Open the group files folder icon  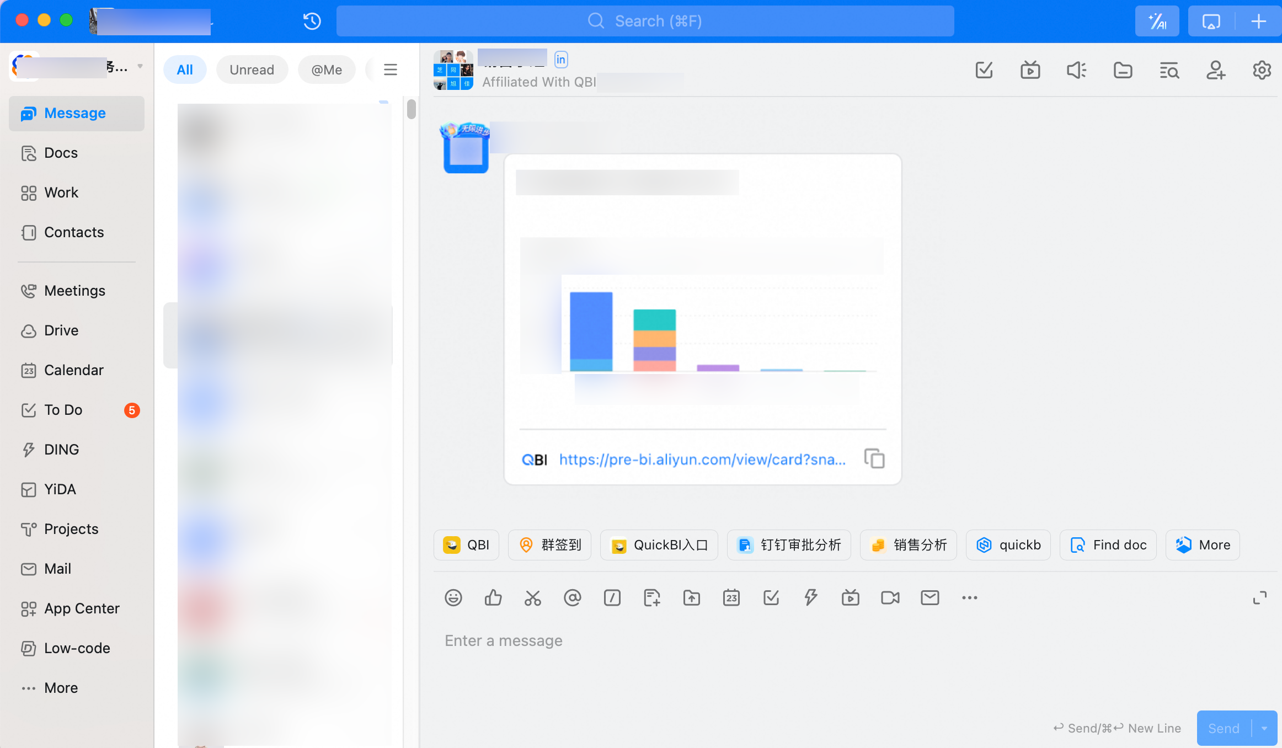tap(1123, 70)
